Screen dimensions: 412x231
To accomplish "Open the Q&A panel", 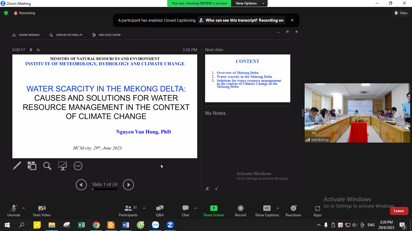I will (160, 208).
